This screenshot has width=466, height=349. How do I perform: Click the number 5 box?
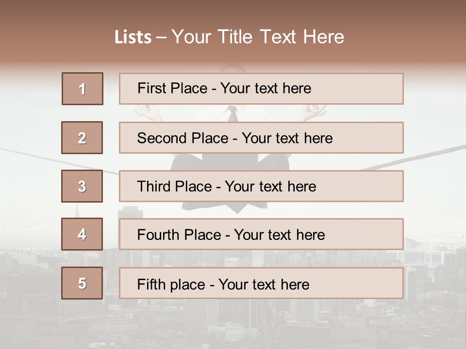(x=82, y=283)
